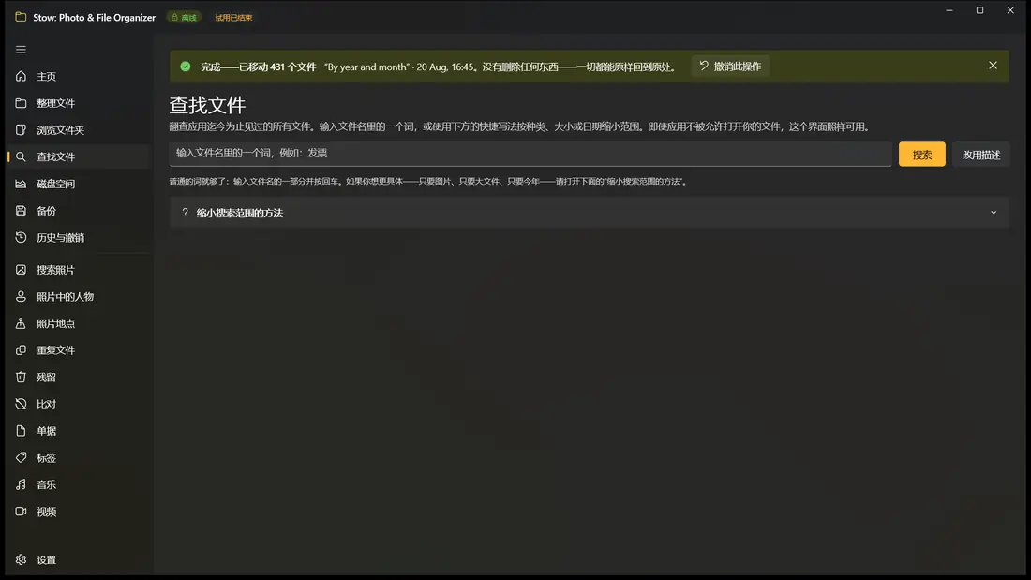Click the 浏览文件夹 icon

[x=21, y=129]
